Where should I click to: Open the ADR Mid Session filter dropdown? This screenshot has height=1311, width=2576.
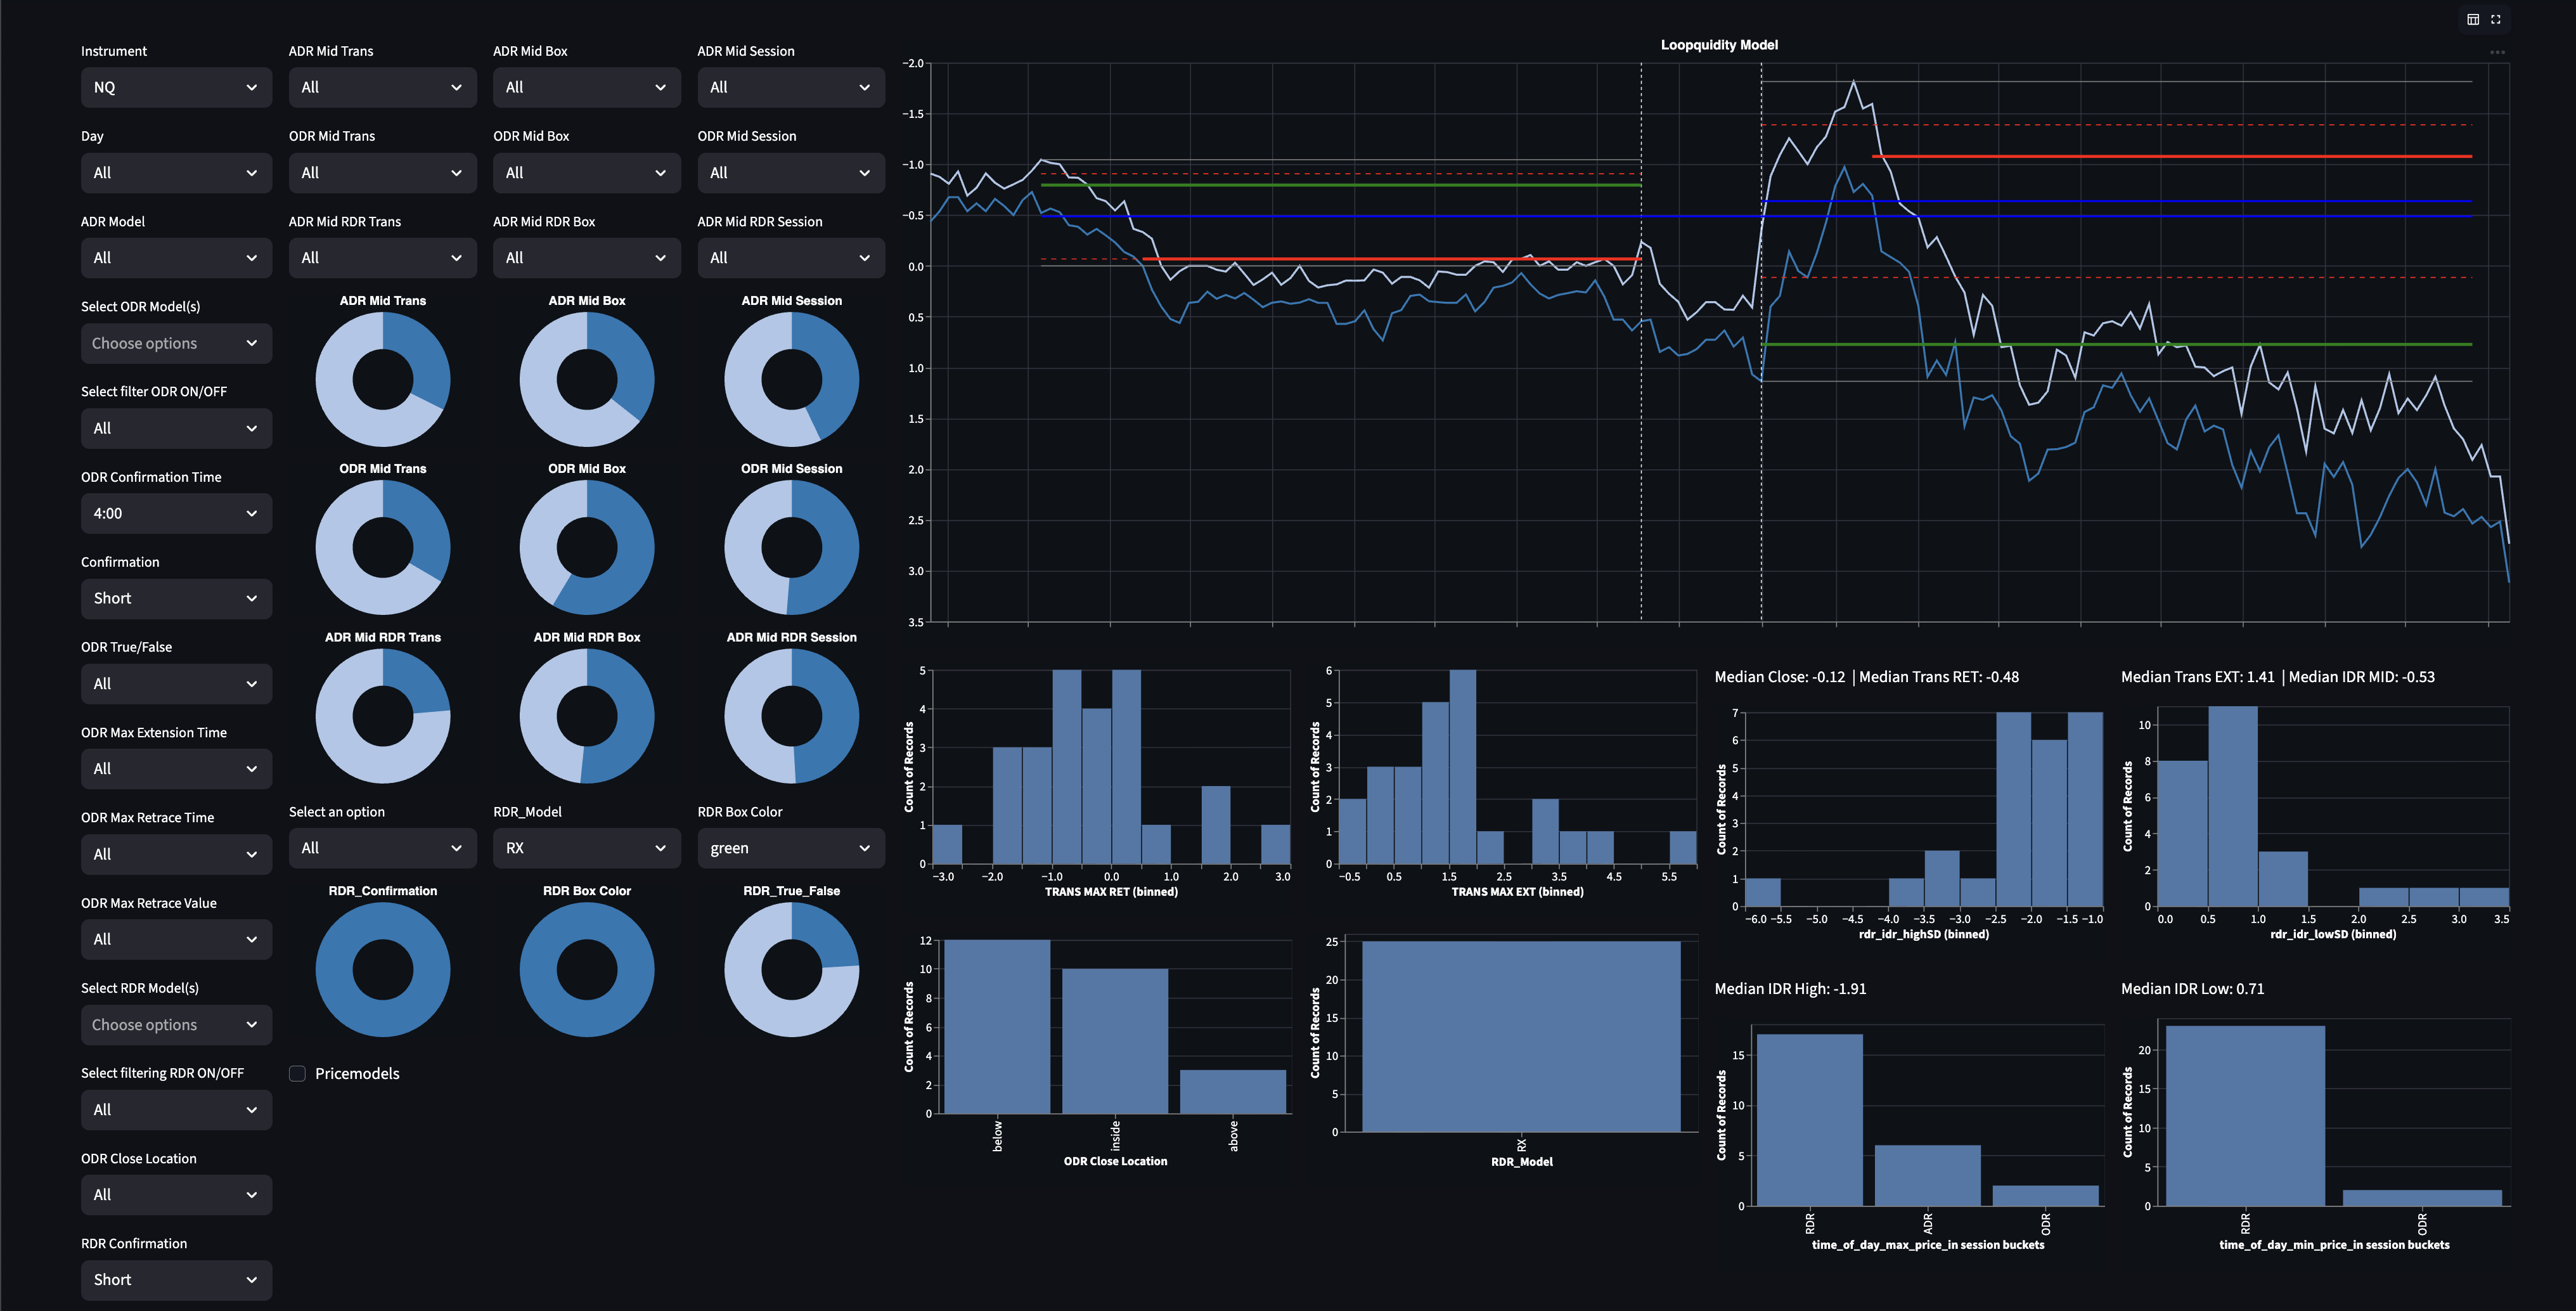tap(790, 87)
